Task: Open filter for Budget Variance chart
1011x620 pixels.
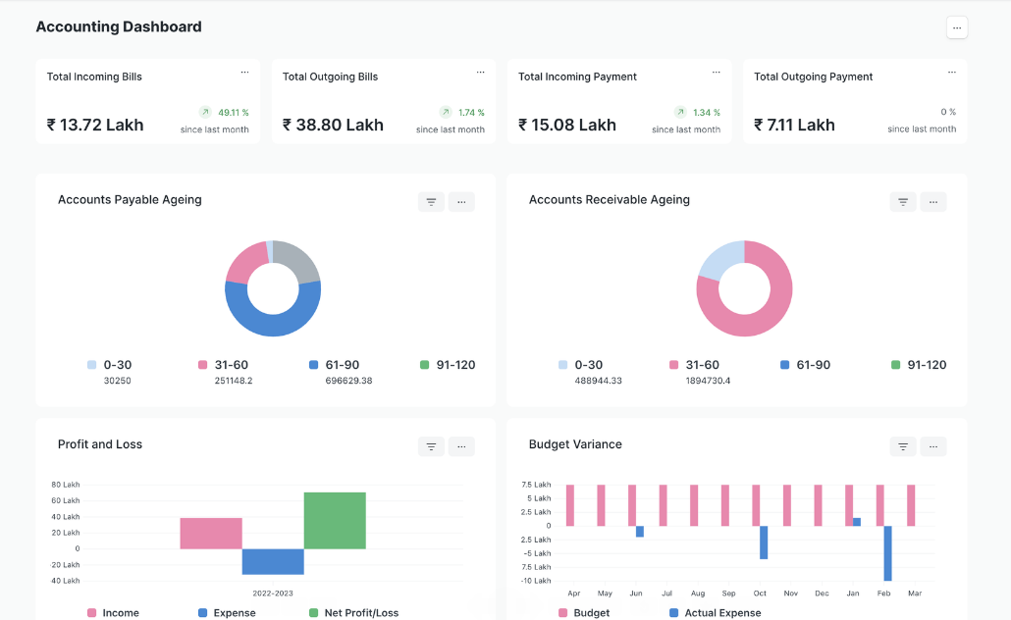Action: [x=903, y=446]
